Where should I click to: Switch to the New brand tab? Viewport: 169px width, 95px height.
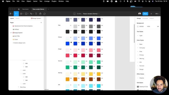pyautogui.click(x=25, y=9)
